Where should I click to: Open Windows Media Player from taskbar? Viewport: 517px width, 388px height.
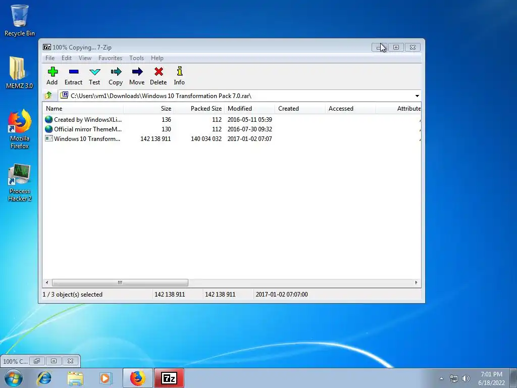(x=106, y=378)
